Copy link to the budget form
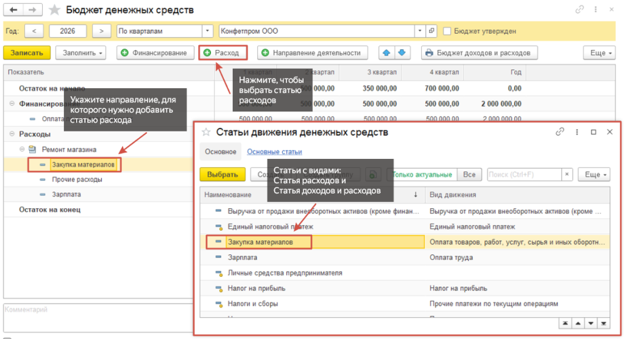624x339 pixels. coord(580,10)
